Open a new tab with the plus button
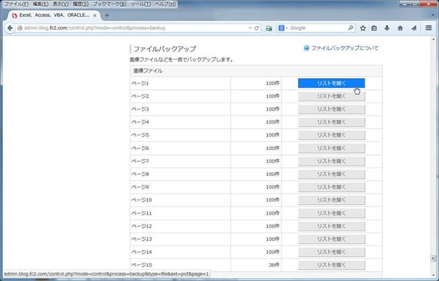 [107, 15]
